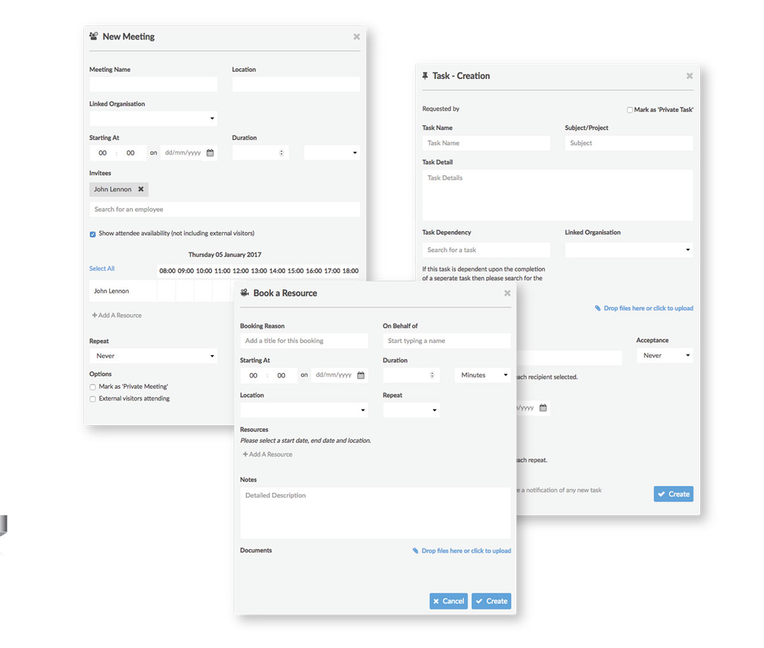Open calendar picker in New Meeting dialog
This screenshot has height=648, width=764.
(210, 153)
